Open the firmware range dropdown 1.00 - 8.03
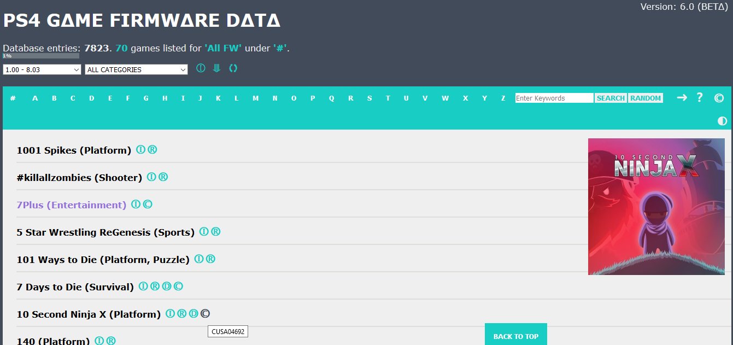The height and width of the screenshot is (345, 733). [42, 69]
